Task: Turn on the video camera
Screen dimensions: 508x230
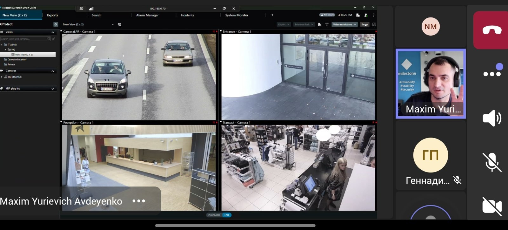Action: pos(492,206)
